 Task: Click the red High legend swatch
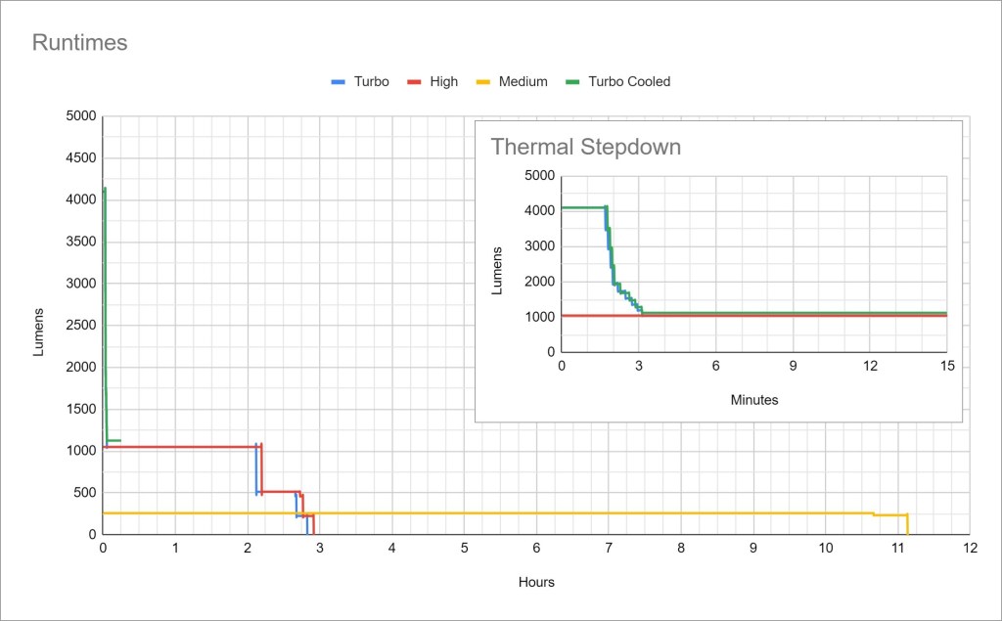click(414, 82)
